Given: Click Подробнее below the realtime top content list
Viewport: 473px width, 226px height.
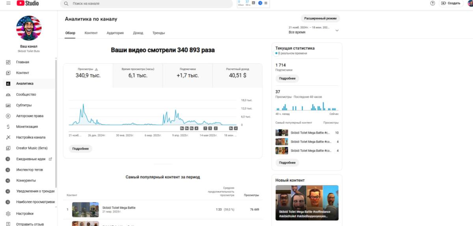Looking at the screenshot, I should 287,163.
